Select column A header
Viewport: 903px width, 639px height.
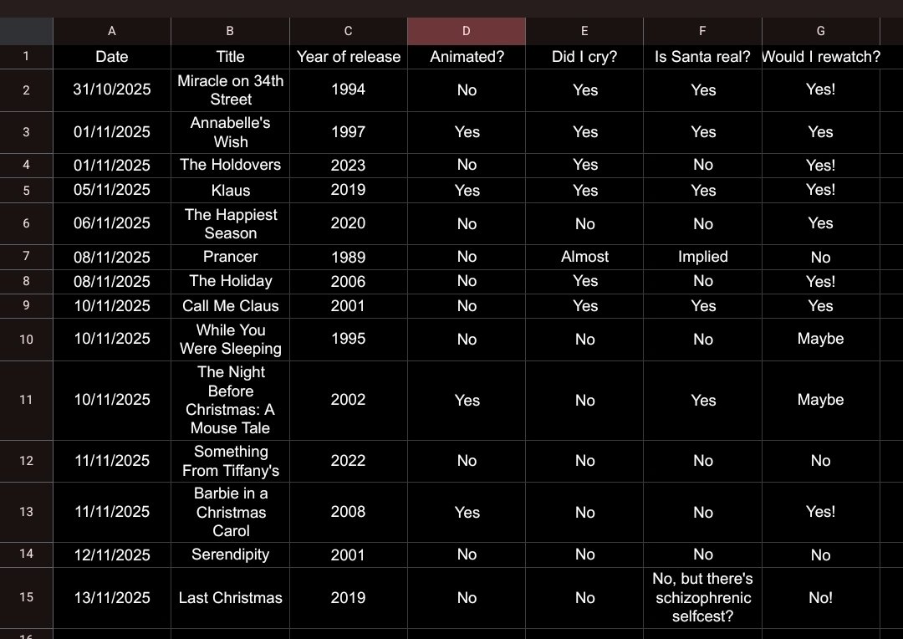tap(112, 31)
